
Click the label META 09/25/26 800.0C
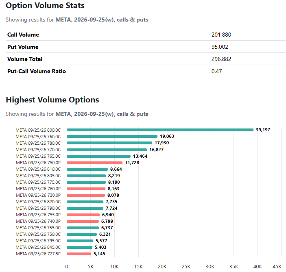[38, 130]
